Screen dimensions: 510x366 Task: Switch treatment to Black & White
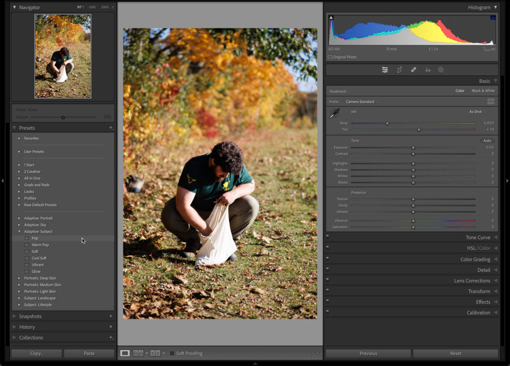coord(483,91)
